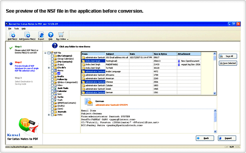Check the Junk Mails folder checkbox
Viewport: 246px width, 153px height.
click(x=52, y=88)
